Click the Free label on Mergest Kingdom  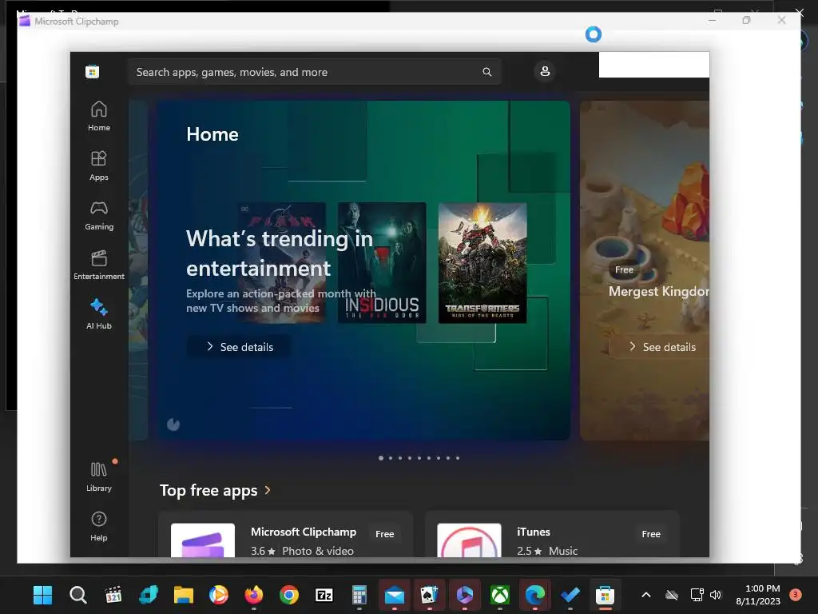click(624, 269)
